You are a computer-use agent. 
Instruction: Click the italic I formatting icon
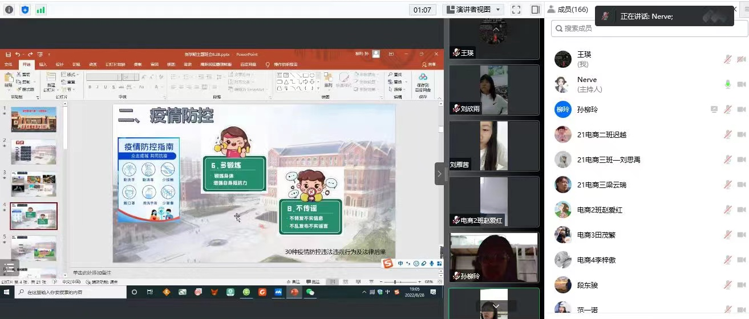coord(98,87)
